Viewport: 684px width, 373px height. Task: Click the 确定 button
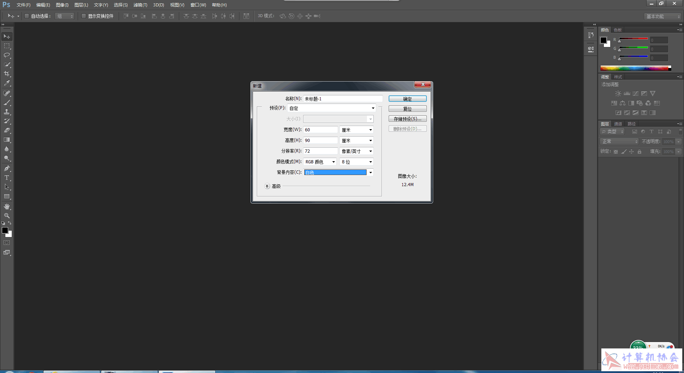pyautogui.click(x=408, y=99)
